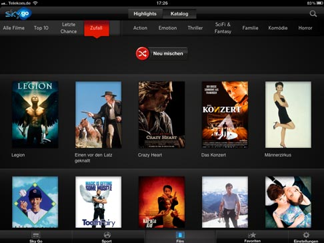This screenshot has width=324, height=243.
Task: Tap the red shuffle icon
Action: [x=142, y=53]
